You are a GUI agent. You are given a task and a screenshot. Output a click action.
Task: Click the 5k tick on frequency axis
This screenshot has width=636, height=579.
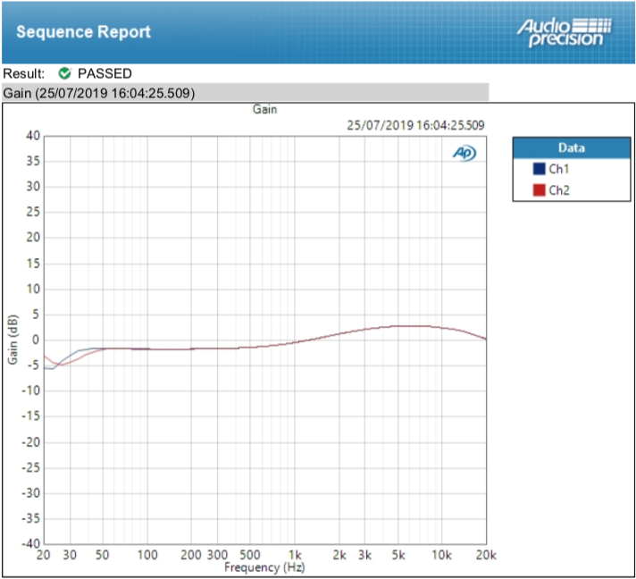(x=398, y=555)
